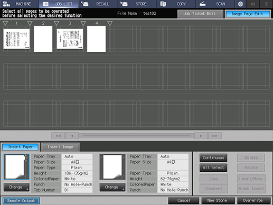
Task: Open the RECALL menu
Action: point(99,4)
